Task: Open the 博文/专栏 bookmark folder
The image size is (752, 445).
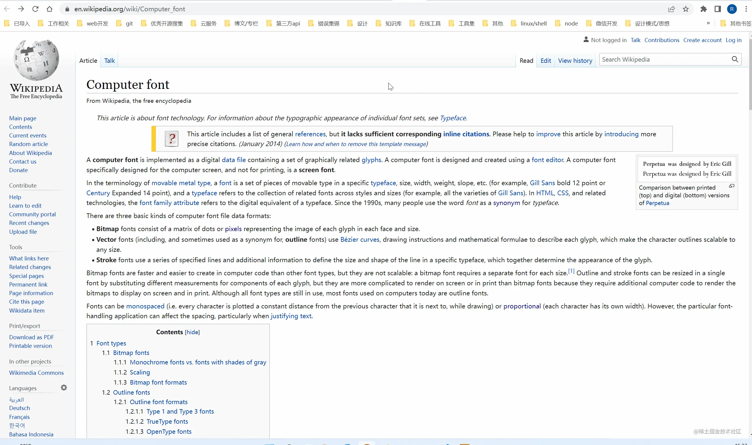Action: [x=242, y=23]
